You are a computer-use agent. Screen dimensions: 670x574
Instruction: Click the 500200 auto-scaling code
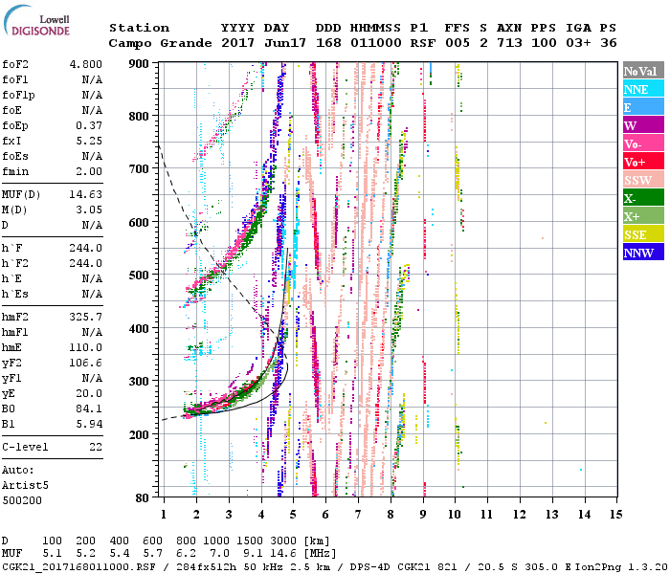pyautogui.click(x=22, y=501)
